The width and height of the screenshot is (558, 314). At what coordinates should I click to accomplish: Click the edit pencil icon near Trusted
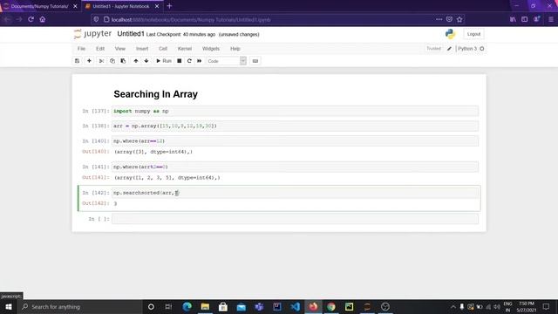click(449, 49)
